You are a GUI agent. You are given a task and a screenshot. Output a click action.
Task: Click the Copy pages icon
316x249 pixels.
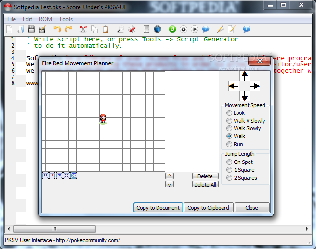coord(94,29)
